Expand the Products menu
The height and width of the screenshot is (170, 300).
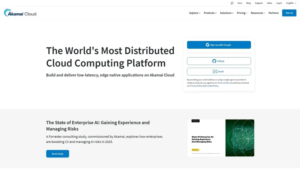click(x=210, y=13)
